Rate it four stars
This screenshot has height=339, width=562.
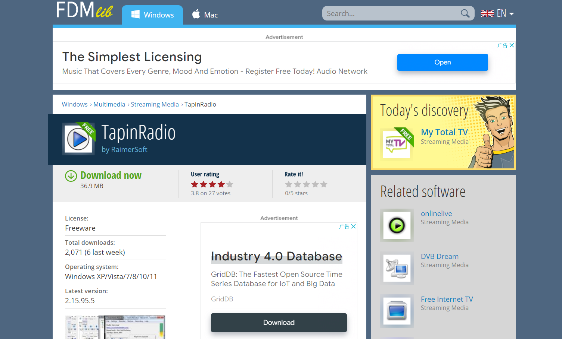click(316, 184)
